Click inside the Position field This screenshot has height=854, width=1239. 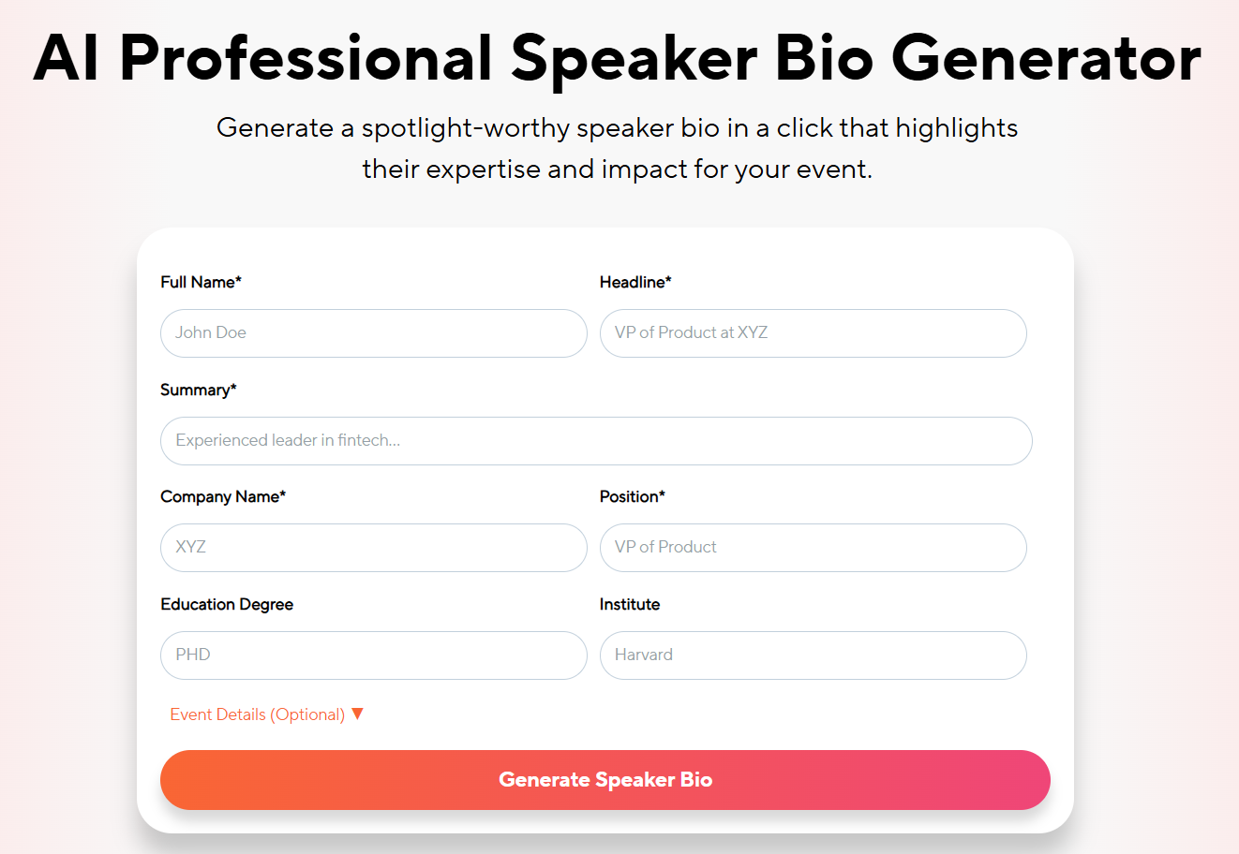coord(813,548)
